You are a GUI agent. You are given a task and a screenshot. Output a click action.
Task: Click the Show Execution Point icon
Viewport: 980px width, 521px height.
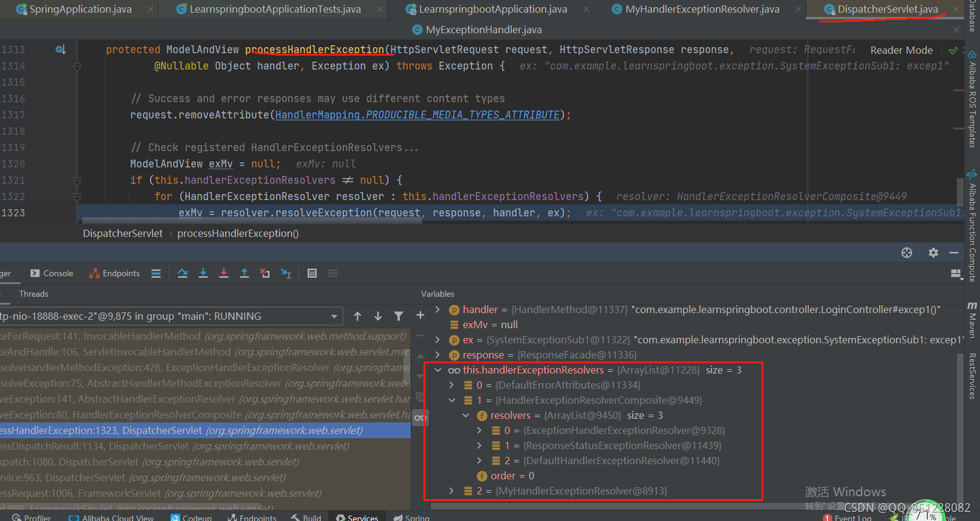point(156,273)
